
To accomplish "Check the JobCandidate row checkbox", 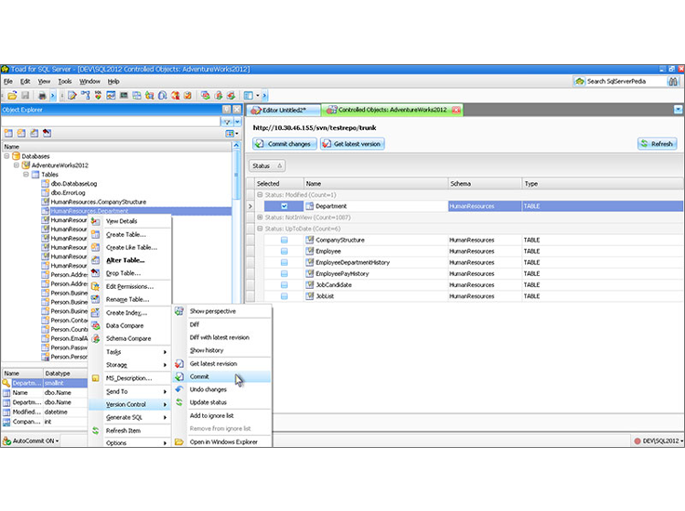I will [284, 284].
